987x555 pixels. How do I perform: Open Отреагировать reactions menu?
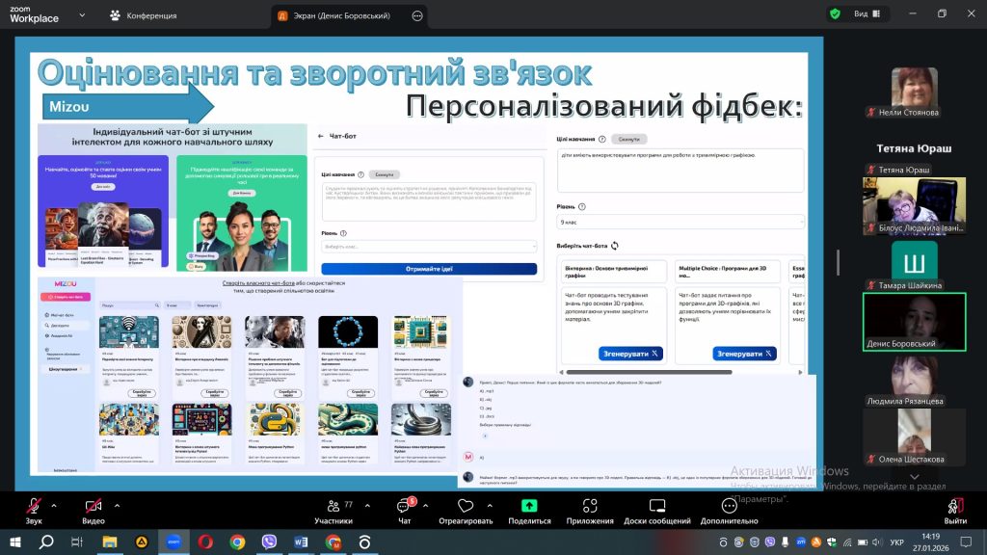pos(466,510)
